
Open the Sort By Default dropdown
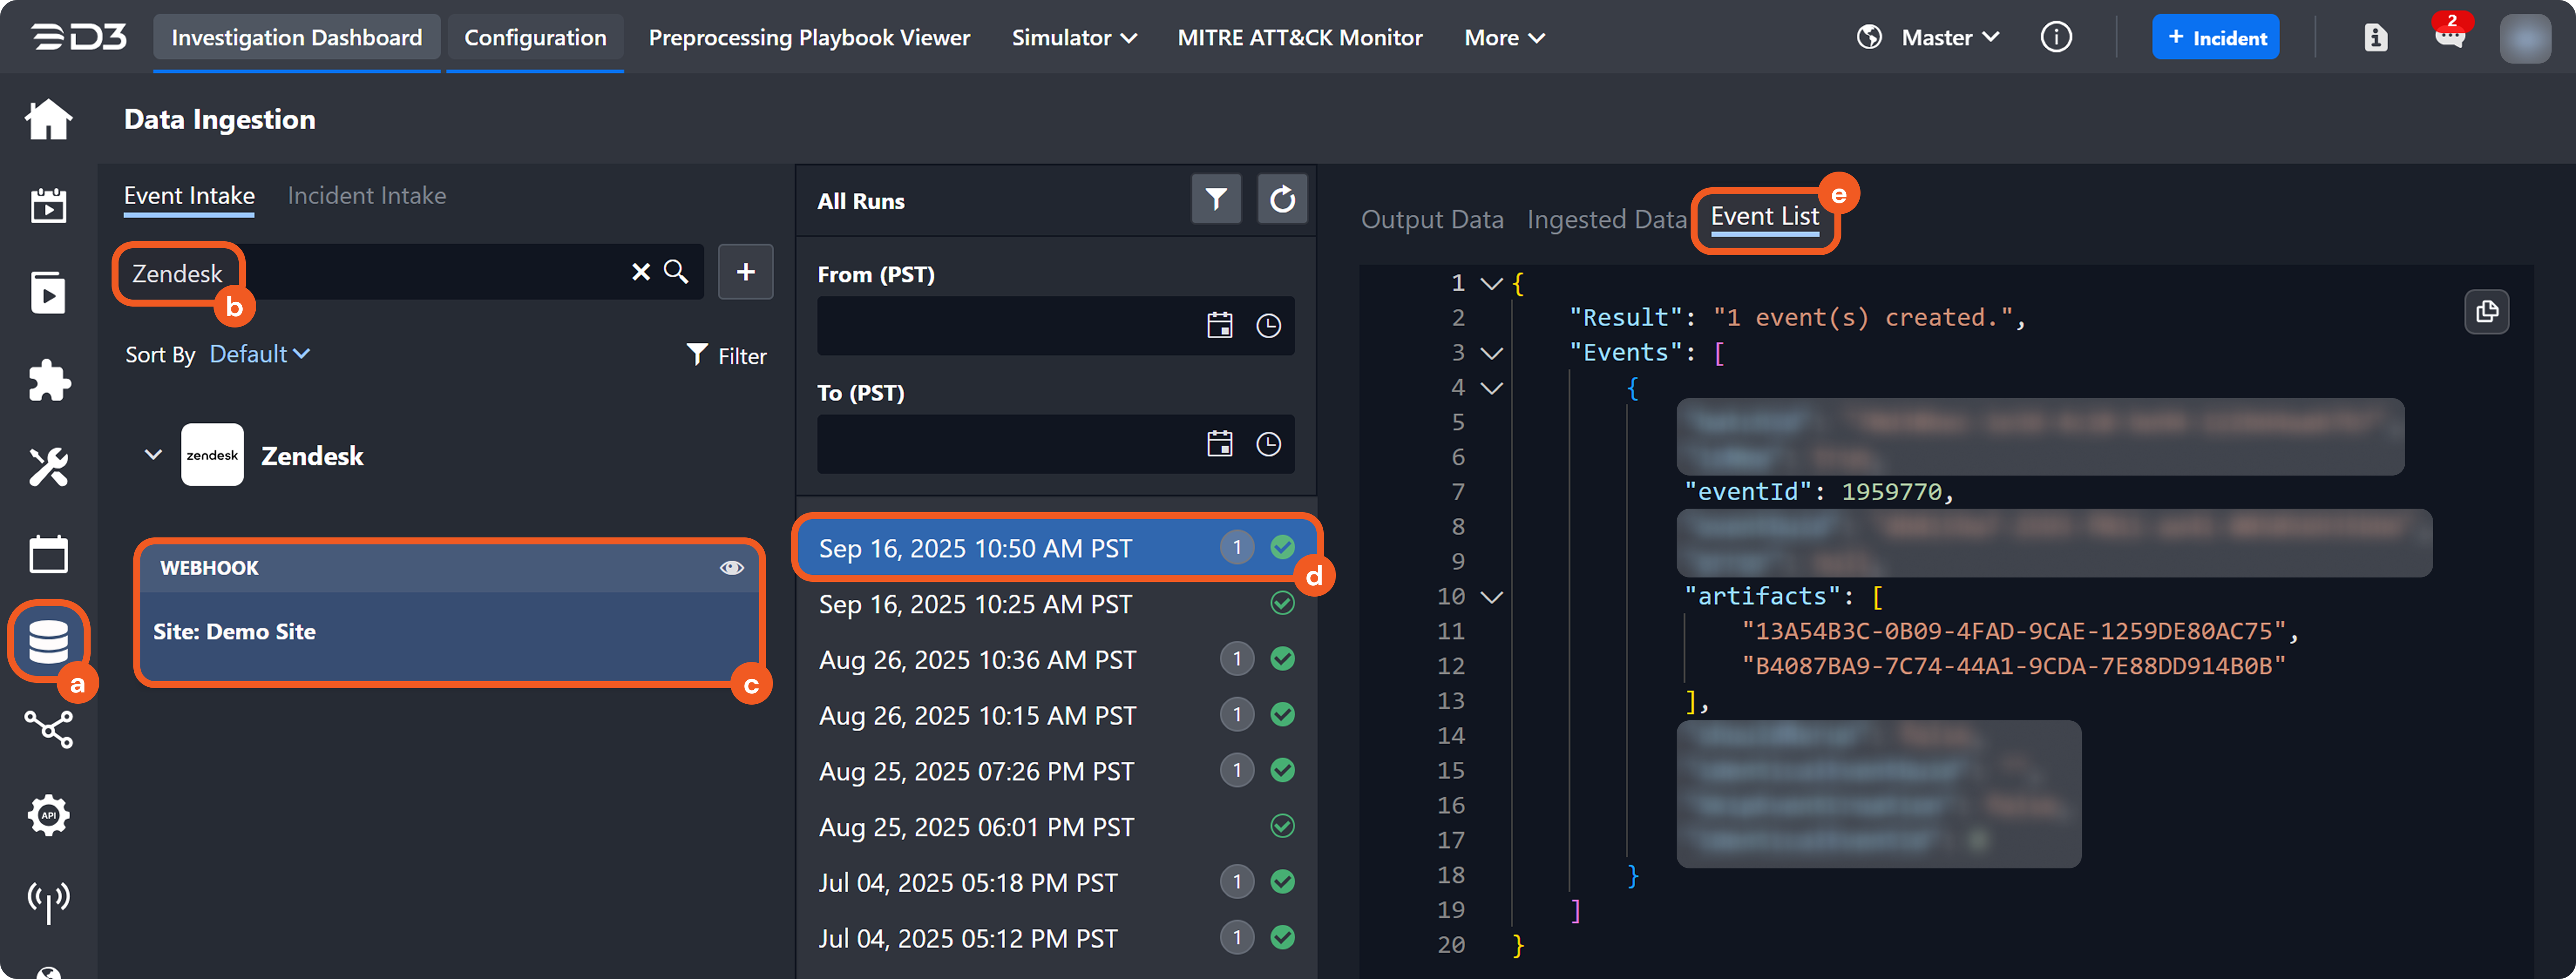point(259,354)
